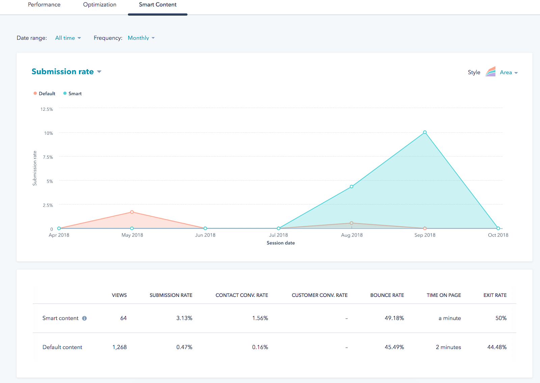Click the Area chart style icon

(490, 72)
